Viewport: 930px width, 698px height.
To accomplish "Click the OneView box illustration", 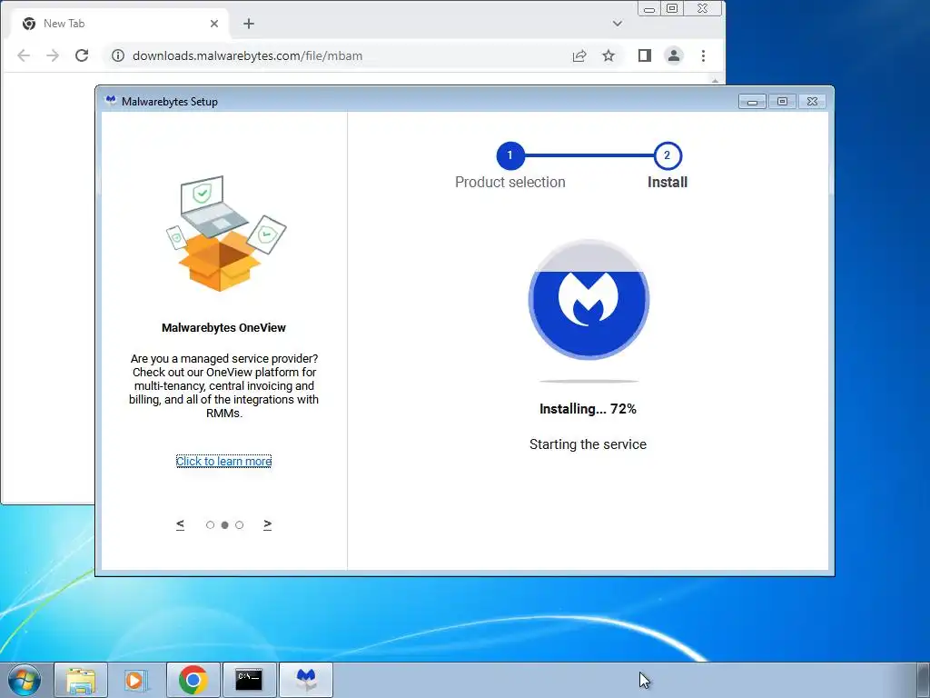I will pos(225,234).
